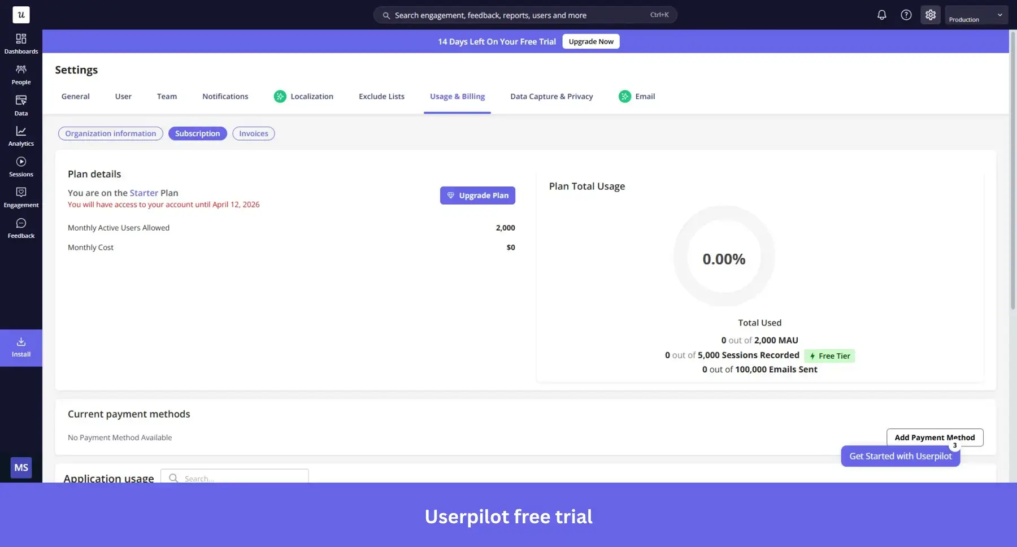Open Analytics from the left sidebar

point(21,135)
